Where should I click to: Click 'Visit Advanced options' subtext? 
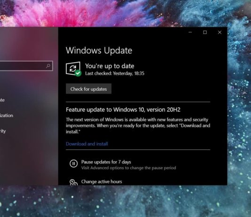tap(128, 168)
